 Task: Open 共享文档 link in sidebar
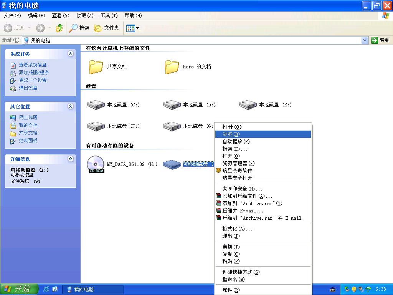(x=28, y=133)
